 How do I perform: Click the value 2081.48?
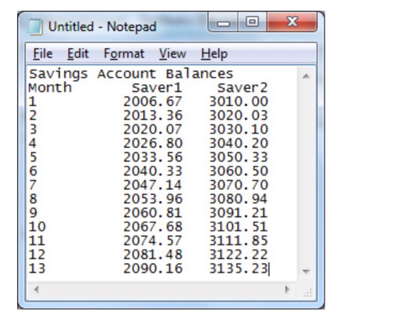153,255
